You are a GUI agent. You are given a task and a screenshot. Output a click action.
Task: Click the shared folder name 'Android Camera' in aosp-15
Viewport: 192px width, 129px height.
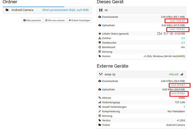[176, 125]
